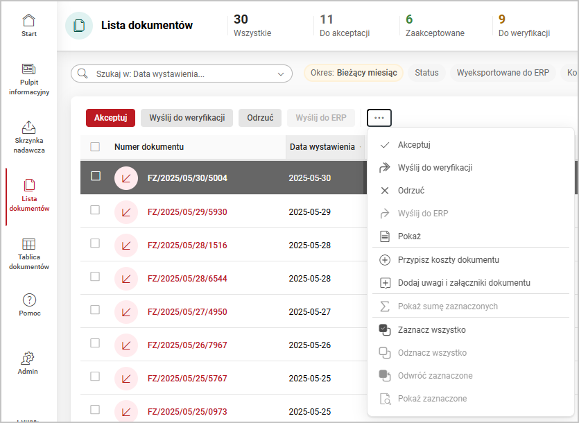Close the three-dots more actions menu
This screenshot has height=423, width=579.
(379, 118)
